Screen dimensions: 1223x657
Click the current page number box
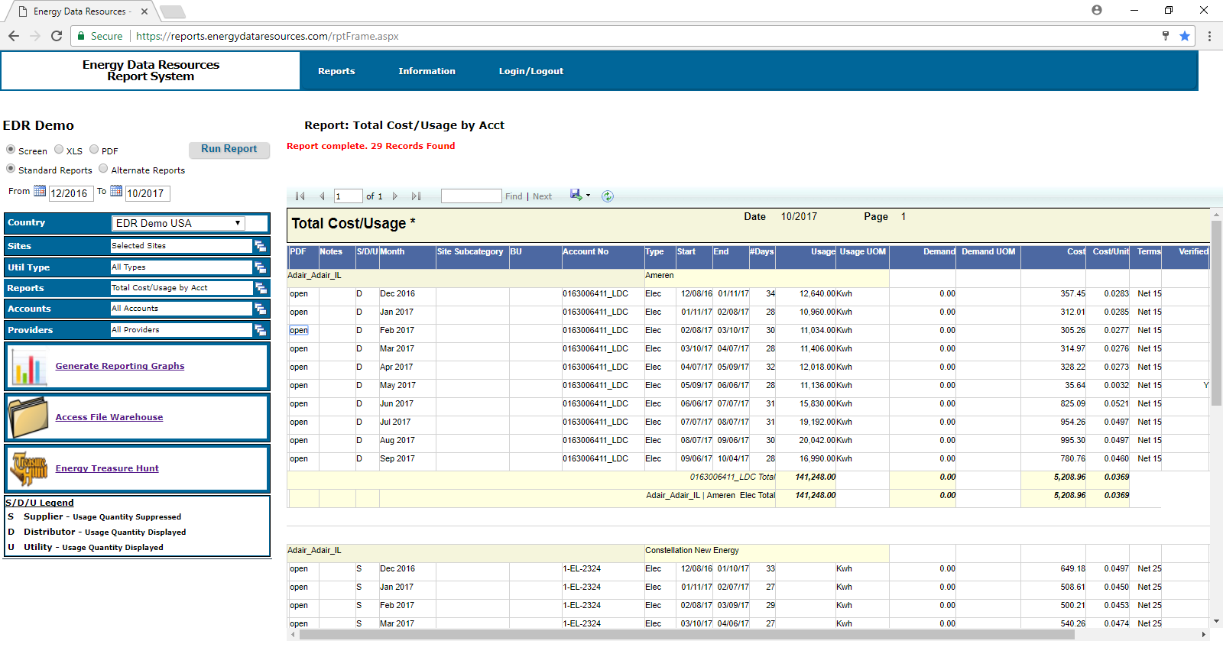(x=349, y=196)
